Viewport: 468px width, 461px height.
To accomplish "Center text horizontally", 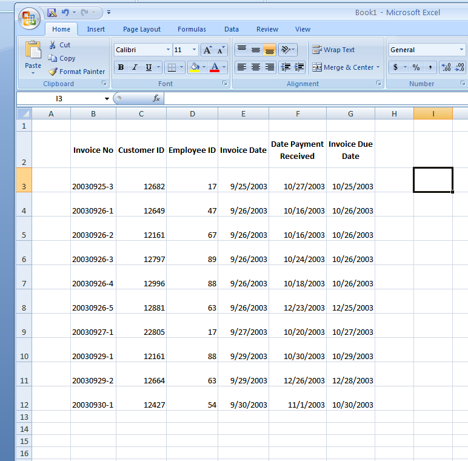I will 255,67.
